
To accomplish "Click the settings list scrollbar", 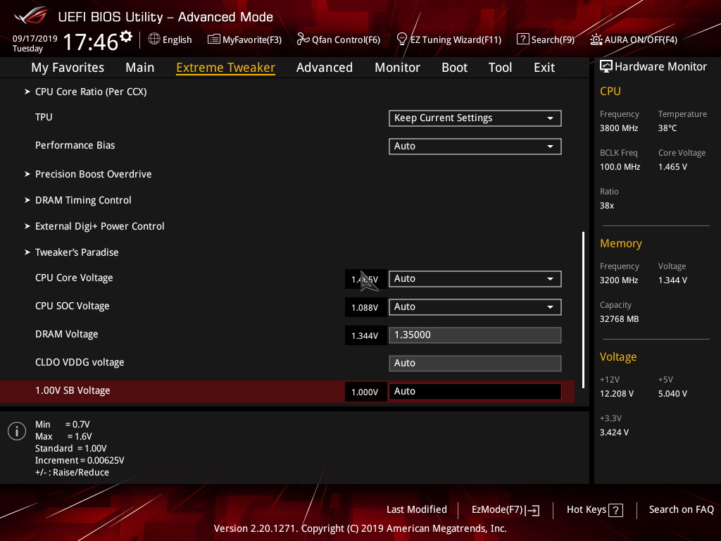I will click(x=583, y=310).
